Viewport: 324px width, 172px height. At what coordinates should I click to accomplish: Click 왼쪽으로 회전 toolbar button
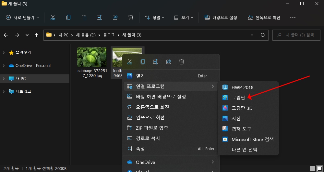coord(264,18)
